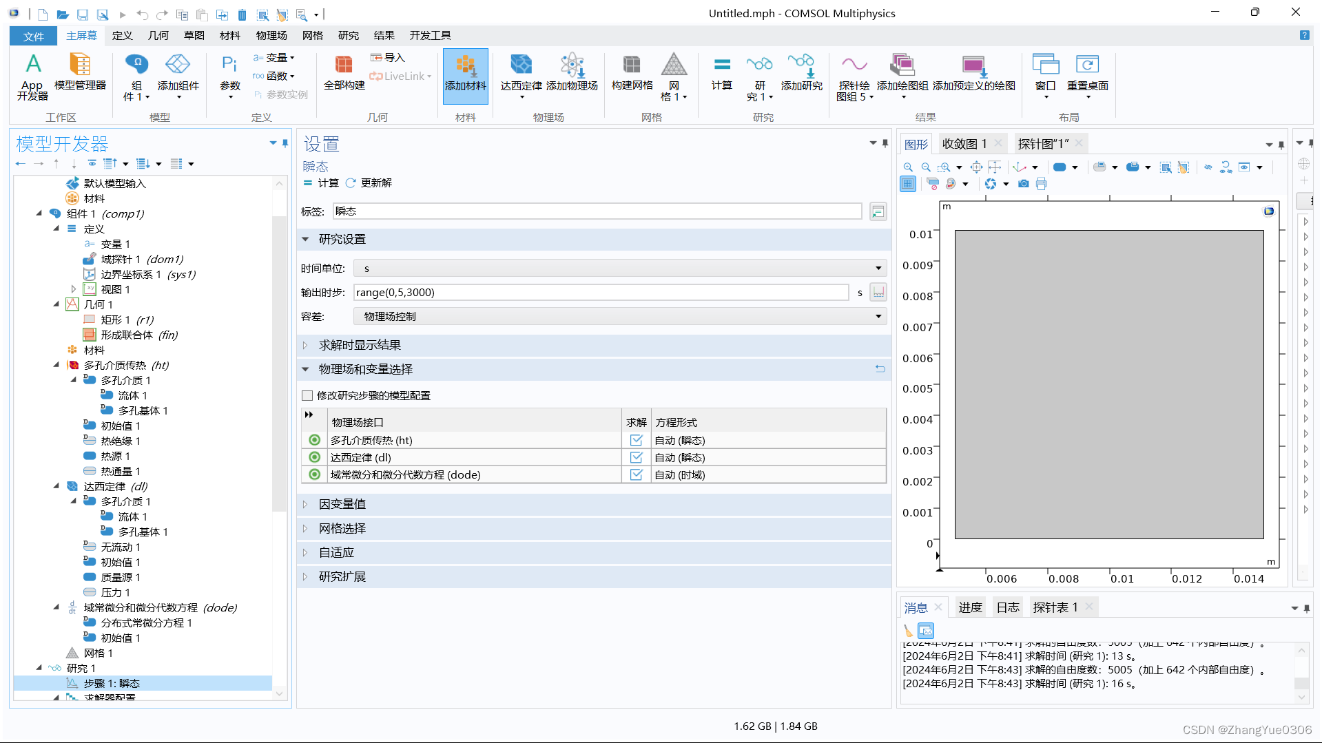Click the Zoom Extents icon in graphics toolbar
1322x743 pixels.
976,167
